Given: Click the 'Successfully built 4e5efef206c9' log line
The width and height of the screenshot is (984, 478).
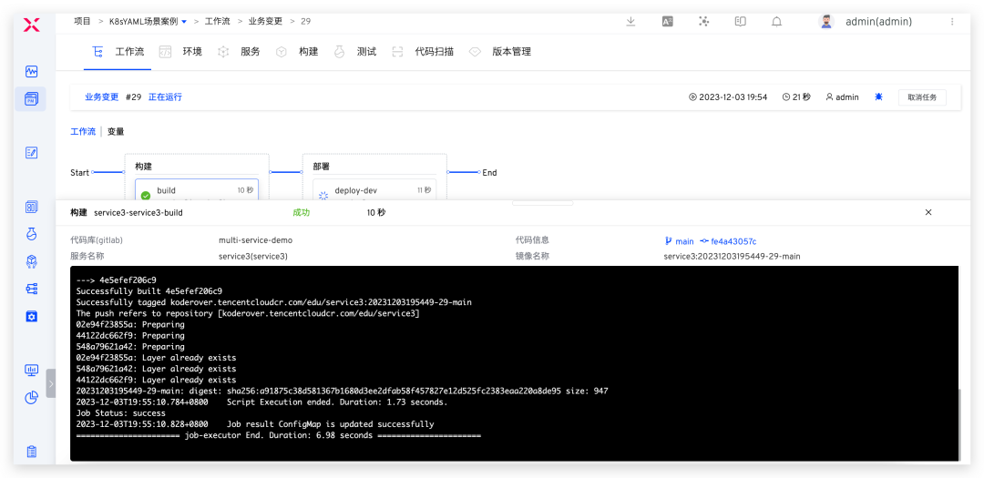Looking at the screenshot, I should tap(149, 291).
